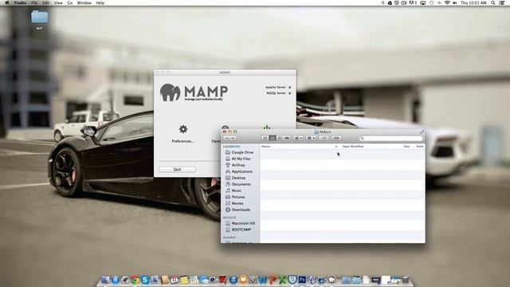Open the Go menu
Image resolution: width=510 pixels, height=287 pixels.
click(70, 2)
